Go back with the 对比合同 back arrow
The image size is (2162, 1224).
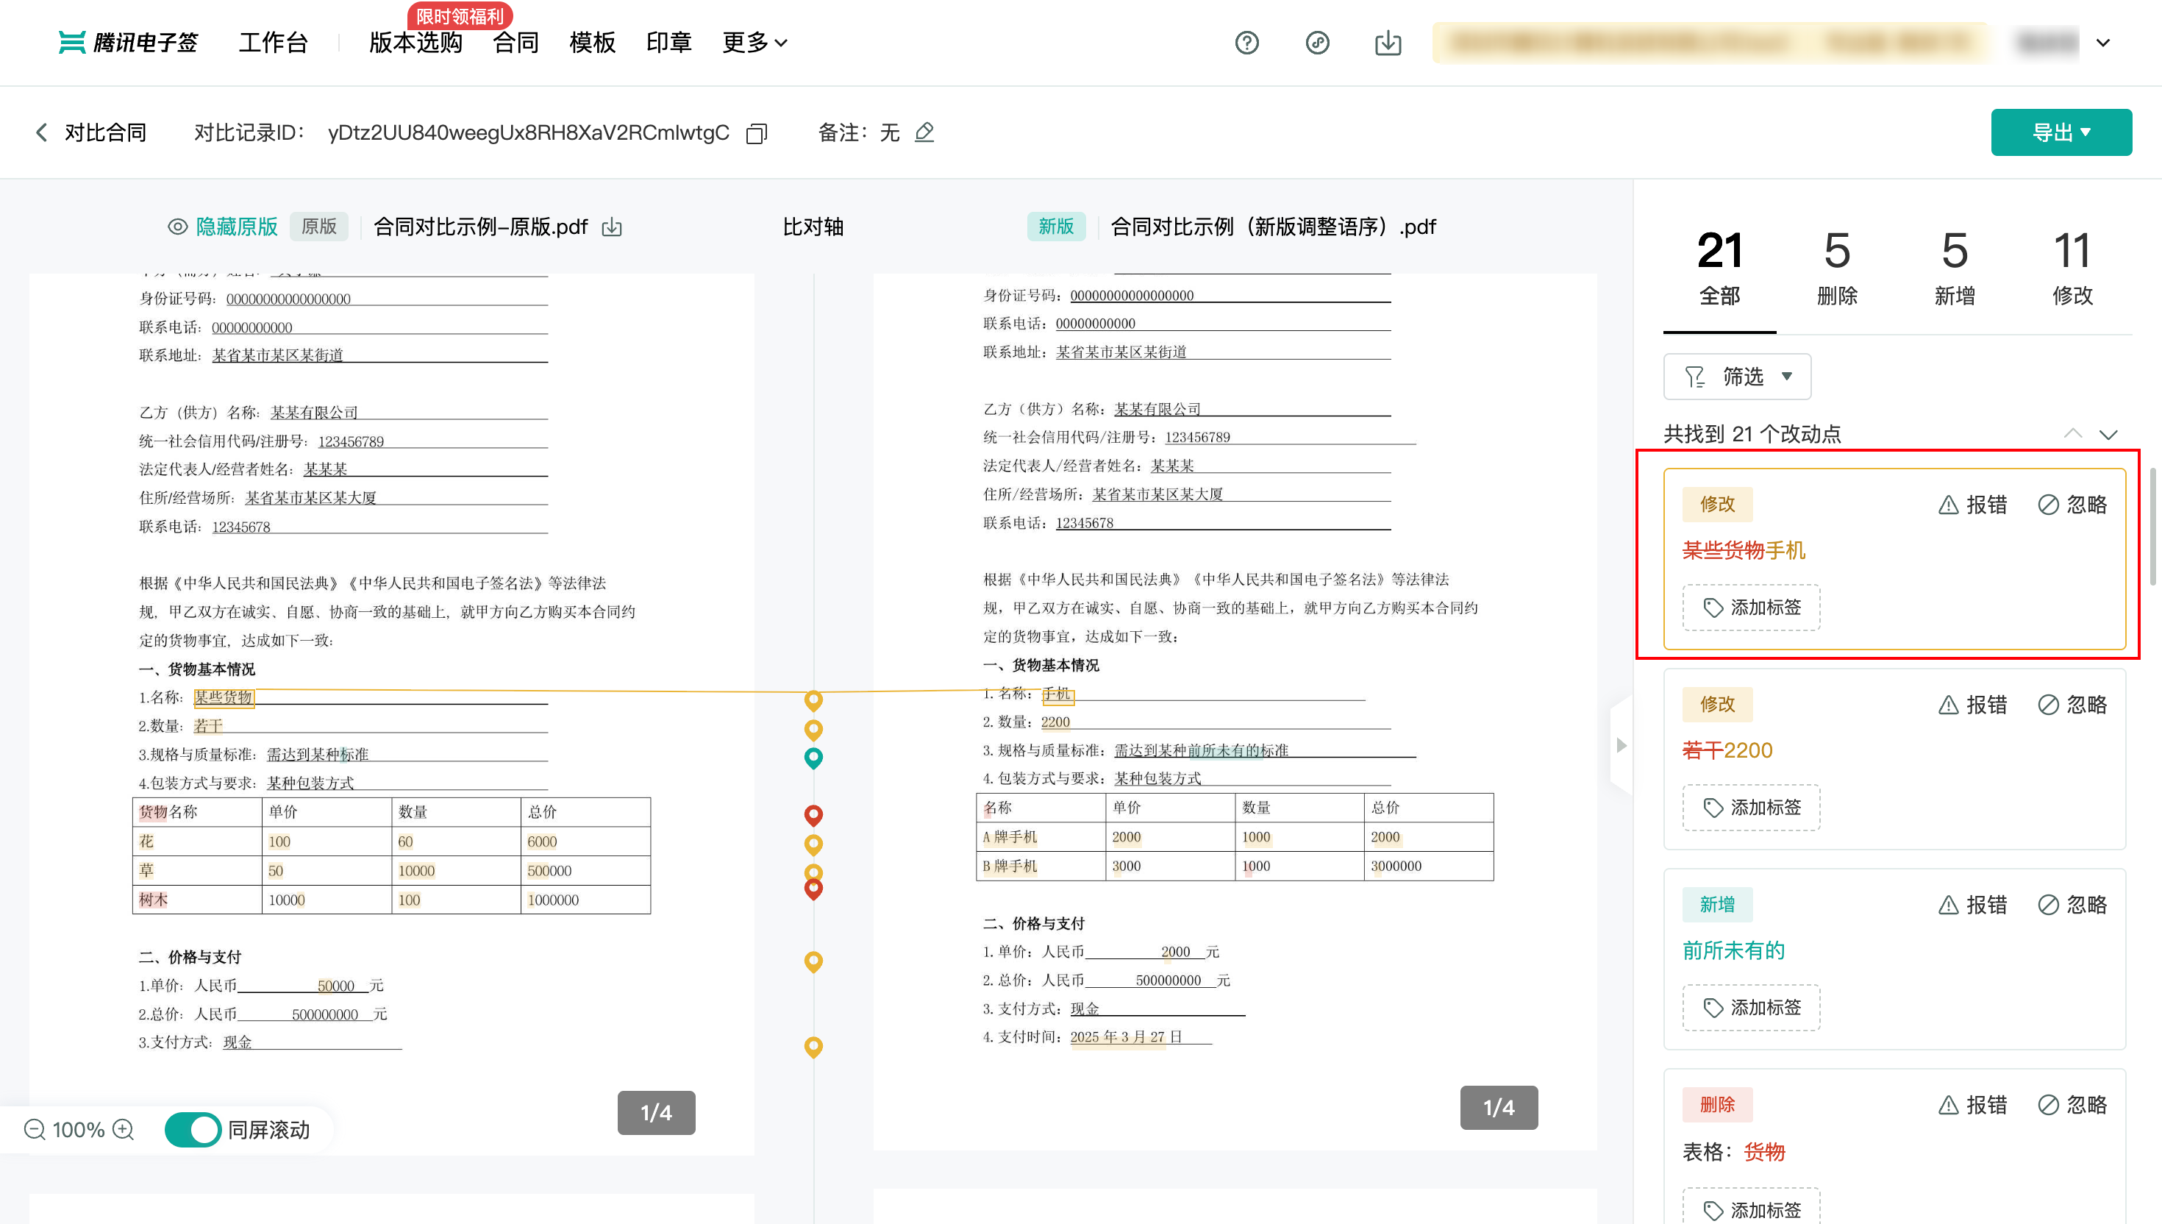(41, 132)
